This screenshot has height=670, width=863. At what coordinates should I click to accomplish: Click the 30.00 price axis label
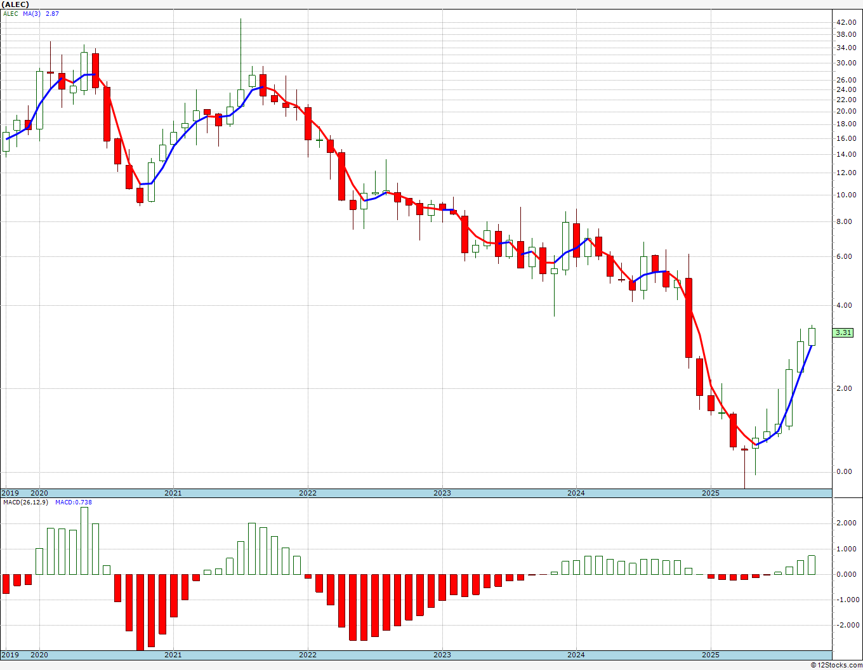[846, 63]
